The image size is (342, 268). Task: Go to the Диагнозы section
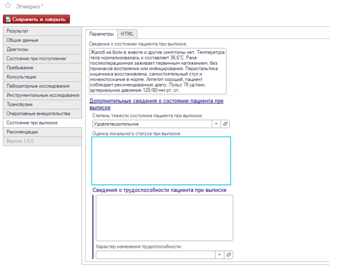42,49
